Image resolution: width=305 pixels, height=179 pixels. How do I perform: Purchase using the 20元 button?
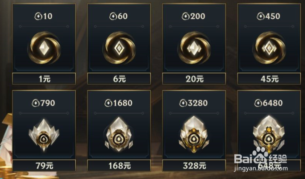(194, 79)
